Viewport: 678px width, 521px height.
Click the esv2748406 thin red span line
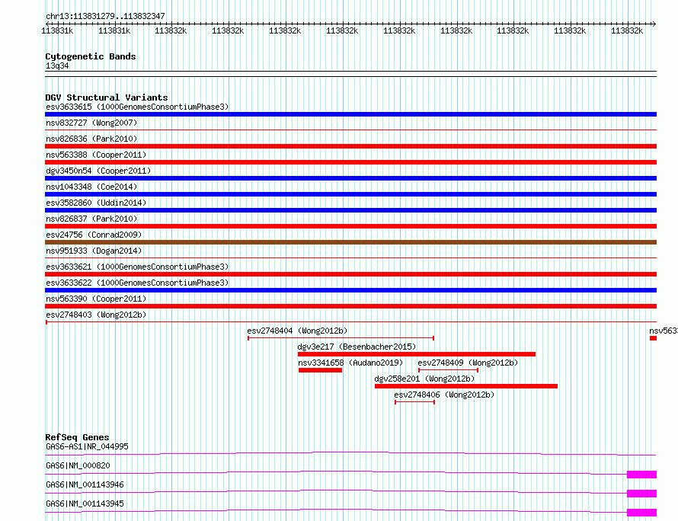point(414,402)
